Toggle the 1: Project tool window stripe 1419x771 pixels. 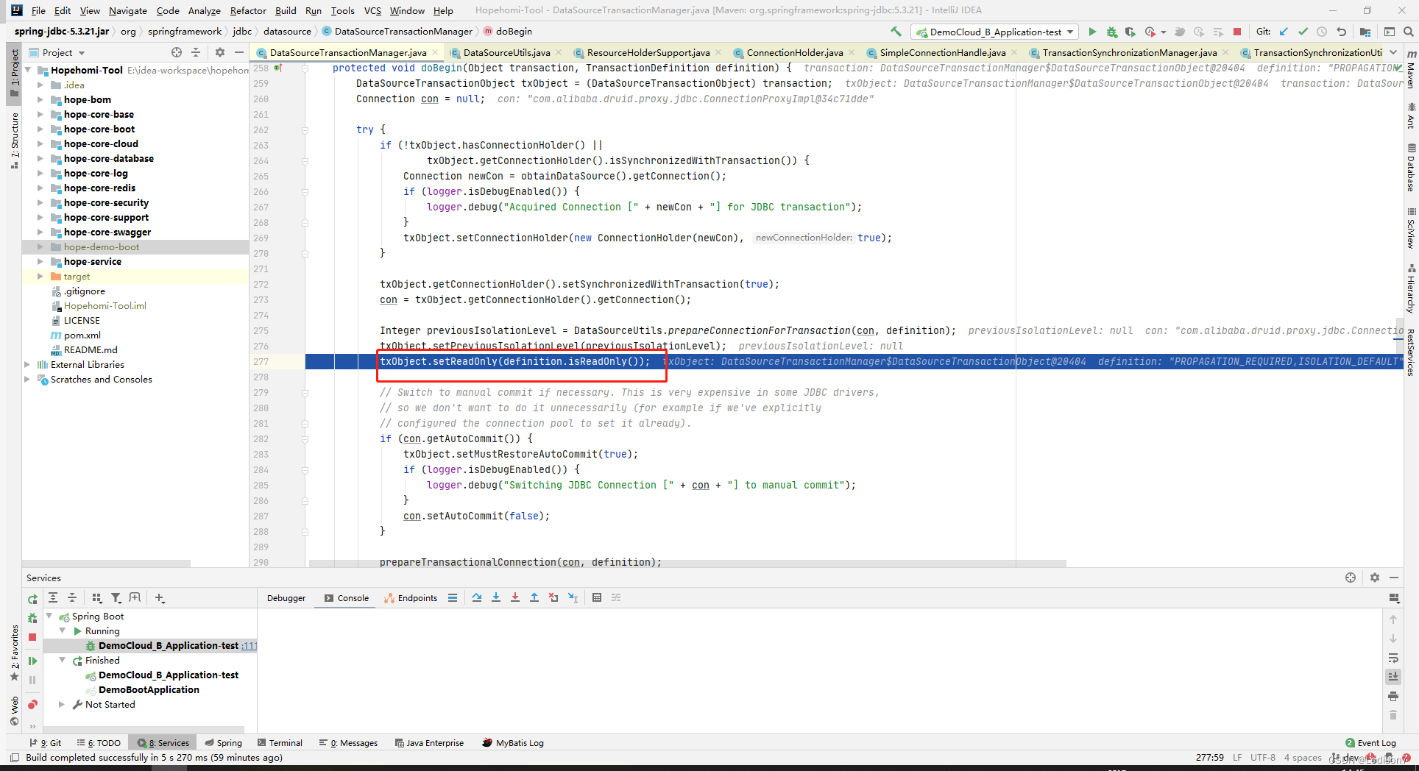click(14, 74)
